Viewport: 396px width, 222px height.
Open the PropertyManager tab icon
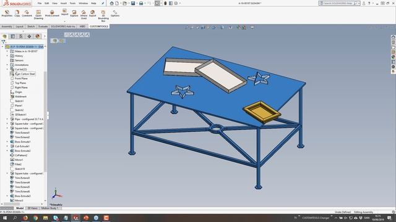13,36
